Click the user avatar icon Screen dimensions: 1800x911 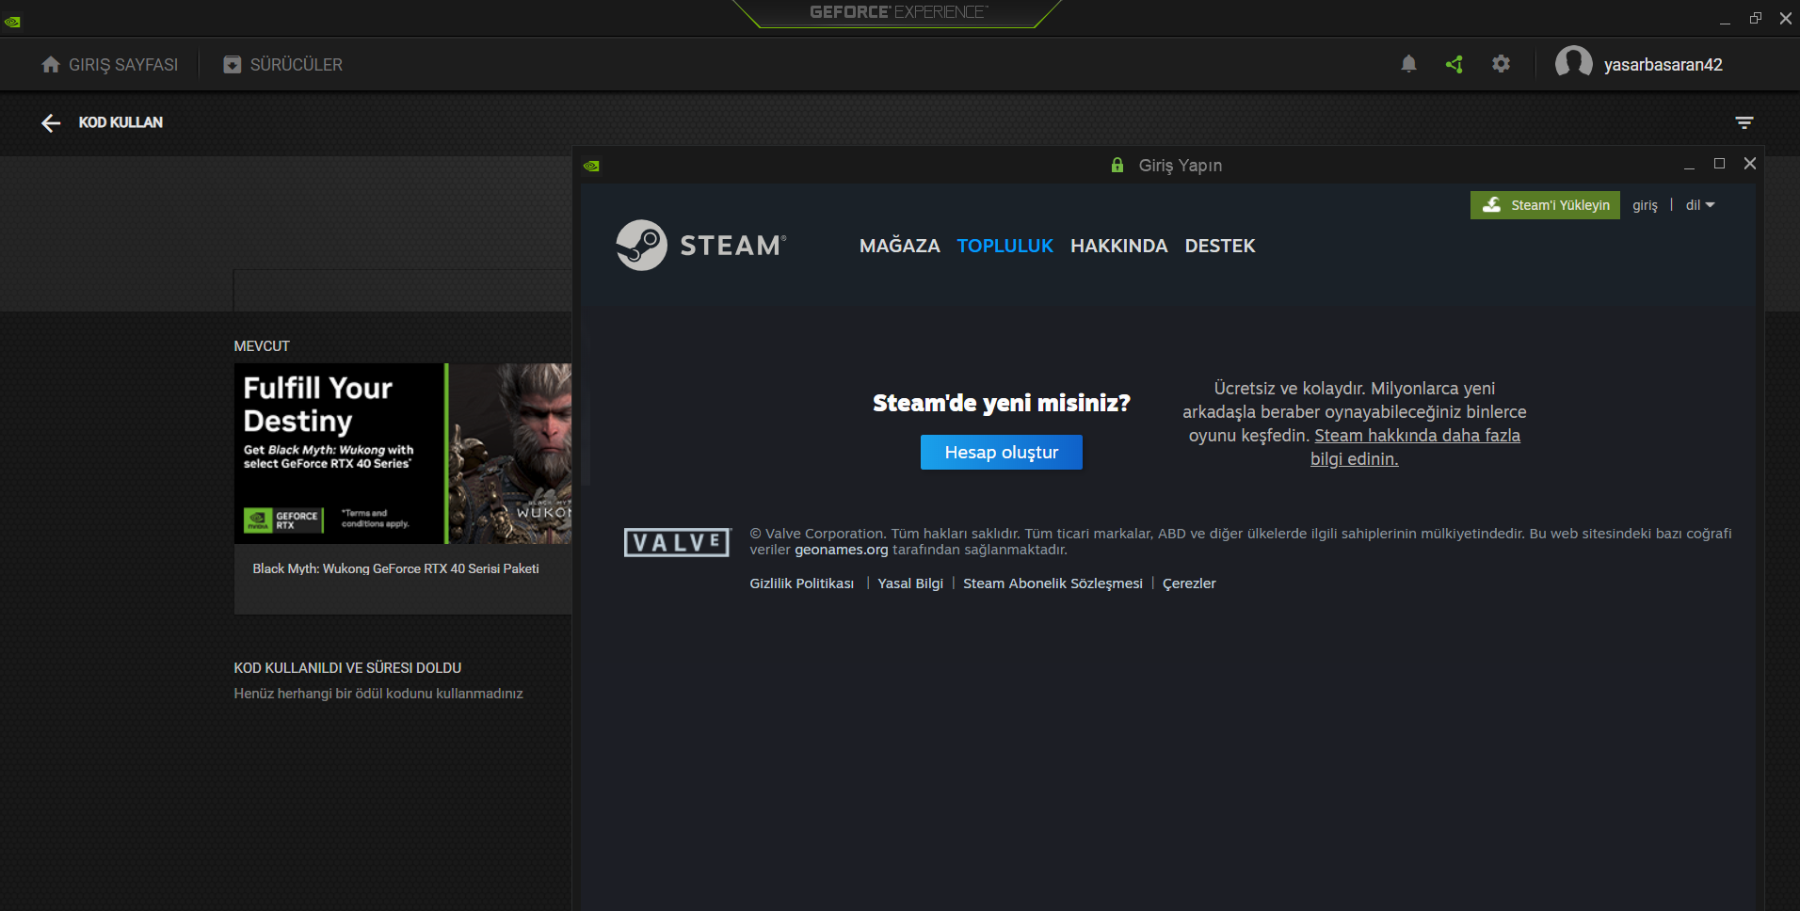click(1573, 64)
